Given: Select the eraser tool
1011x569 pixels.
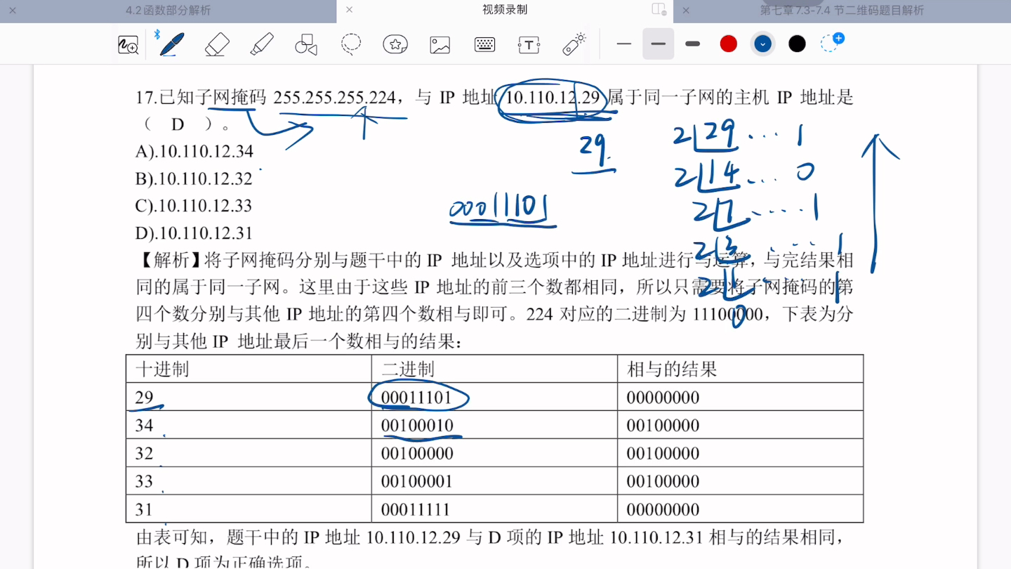Looking at the screenshot, I should pos(218,44).
